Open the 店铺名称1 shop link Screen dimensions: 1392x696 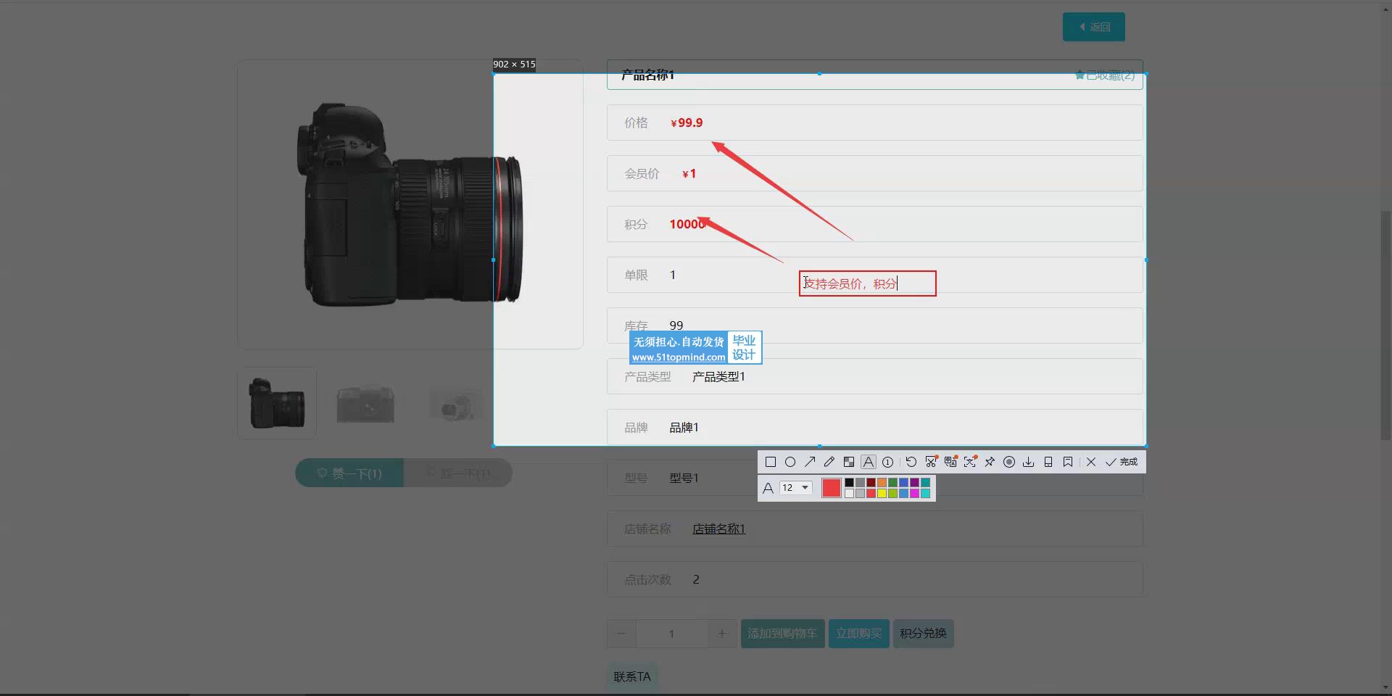[718, 529]
